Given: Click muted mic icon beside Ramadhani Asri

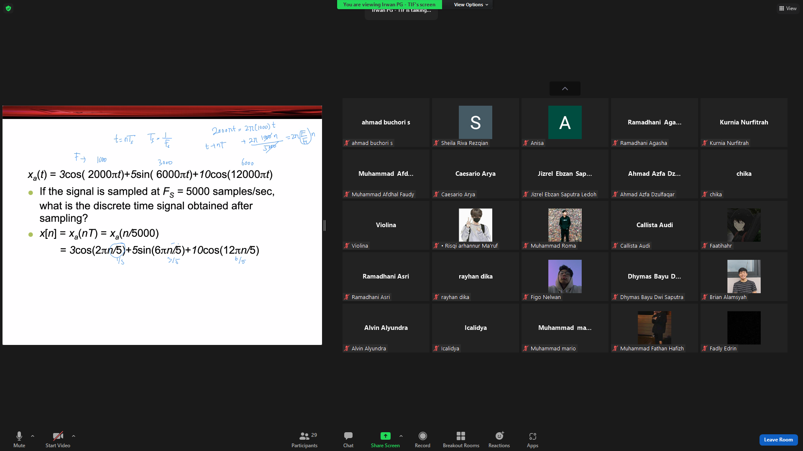Looking at the screenshot, I should coord(347,297).
